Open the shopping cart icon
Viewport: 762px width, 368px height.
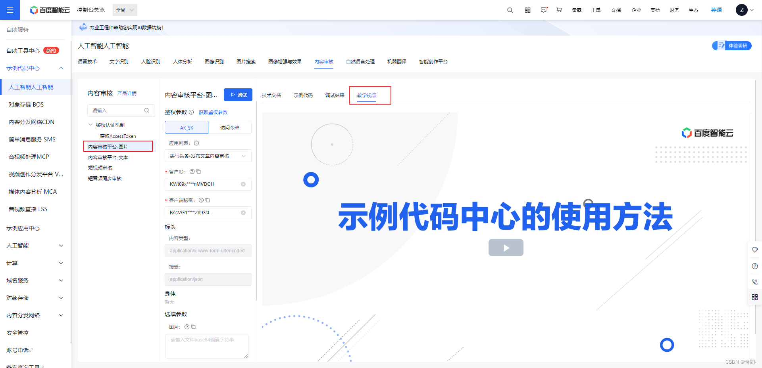[559, 10]
